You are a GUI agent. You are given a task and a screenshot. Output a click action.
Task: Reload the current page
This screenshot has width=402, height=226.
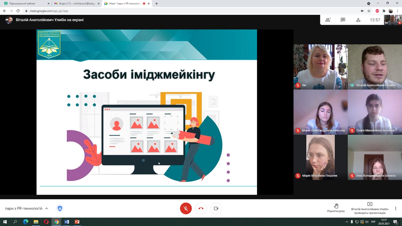[x=18, y=11]
